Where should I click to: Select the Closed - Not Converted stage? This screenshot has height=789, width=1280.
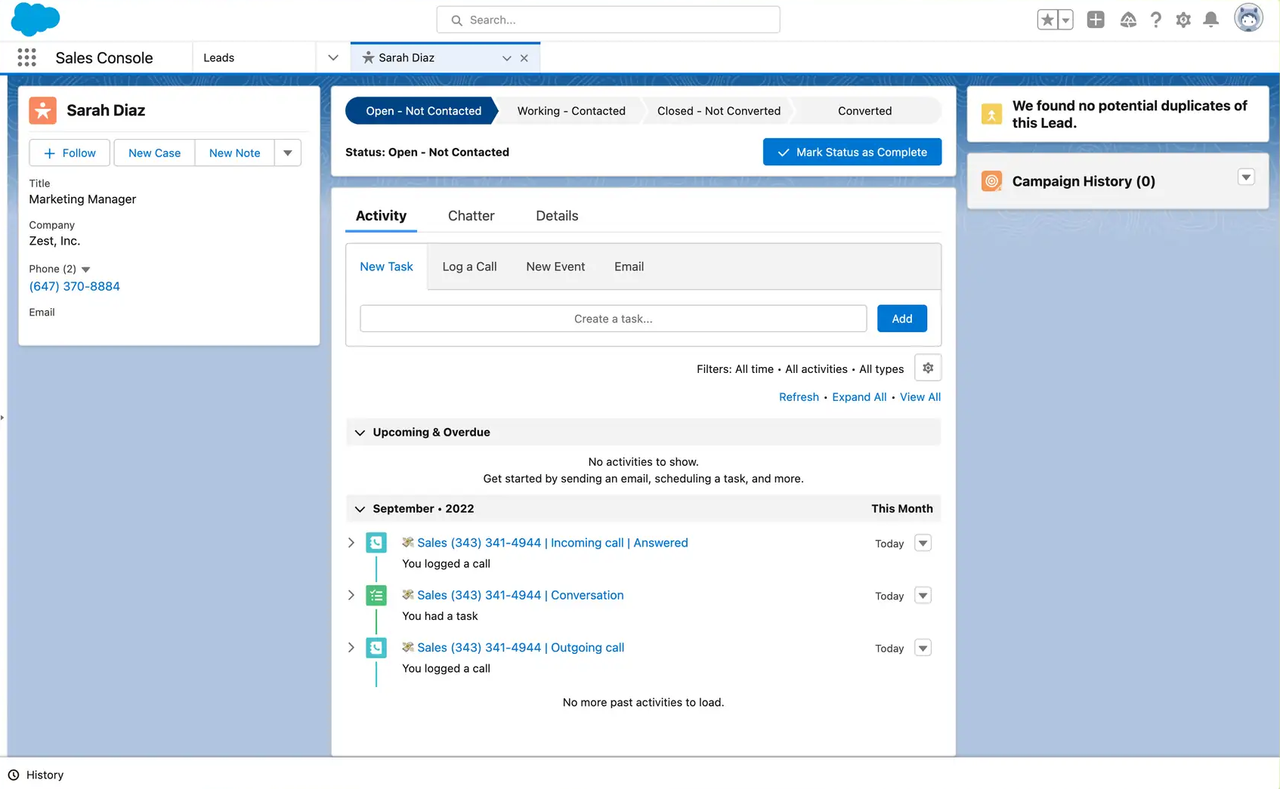point(719,111)
